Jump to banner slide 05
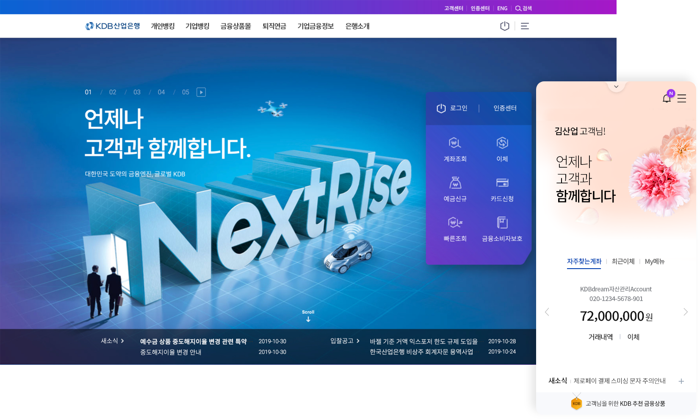 (185, 92)
